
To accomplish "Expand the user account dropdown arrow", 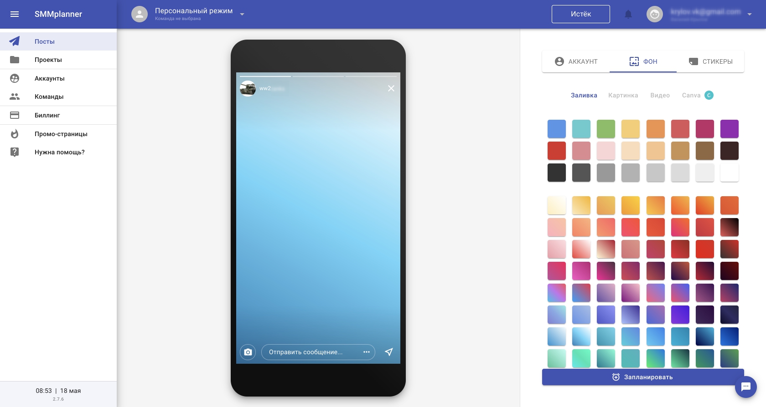I will click(x=750, y=14).
